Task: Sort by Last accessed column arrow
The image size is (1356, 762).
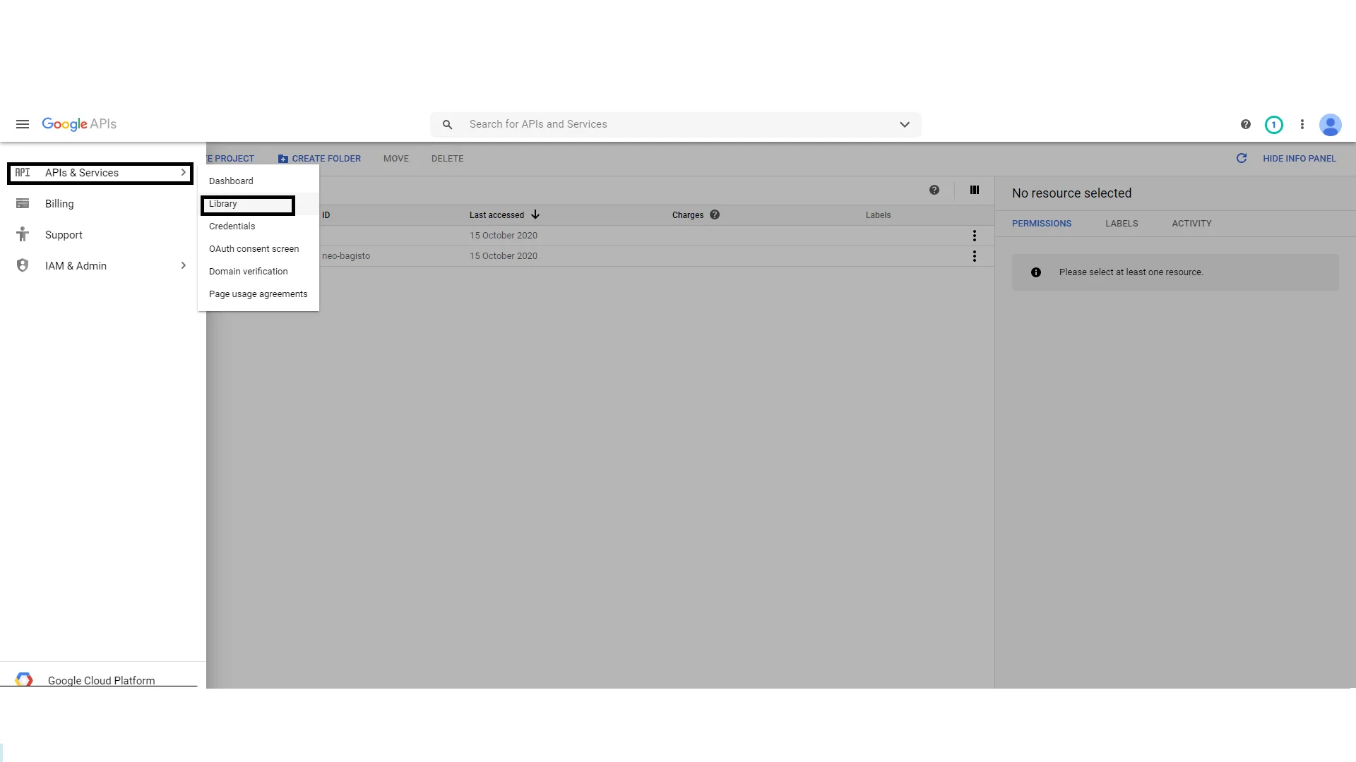Action: point(535,215)
